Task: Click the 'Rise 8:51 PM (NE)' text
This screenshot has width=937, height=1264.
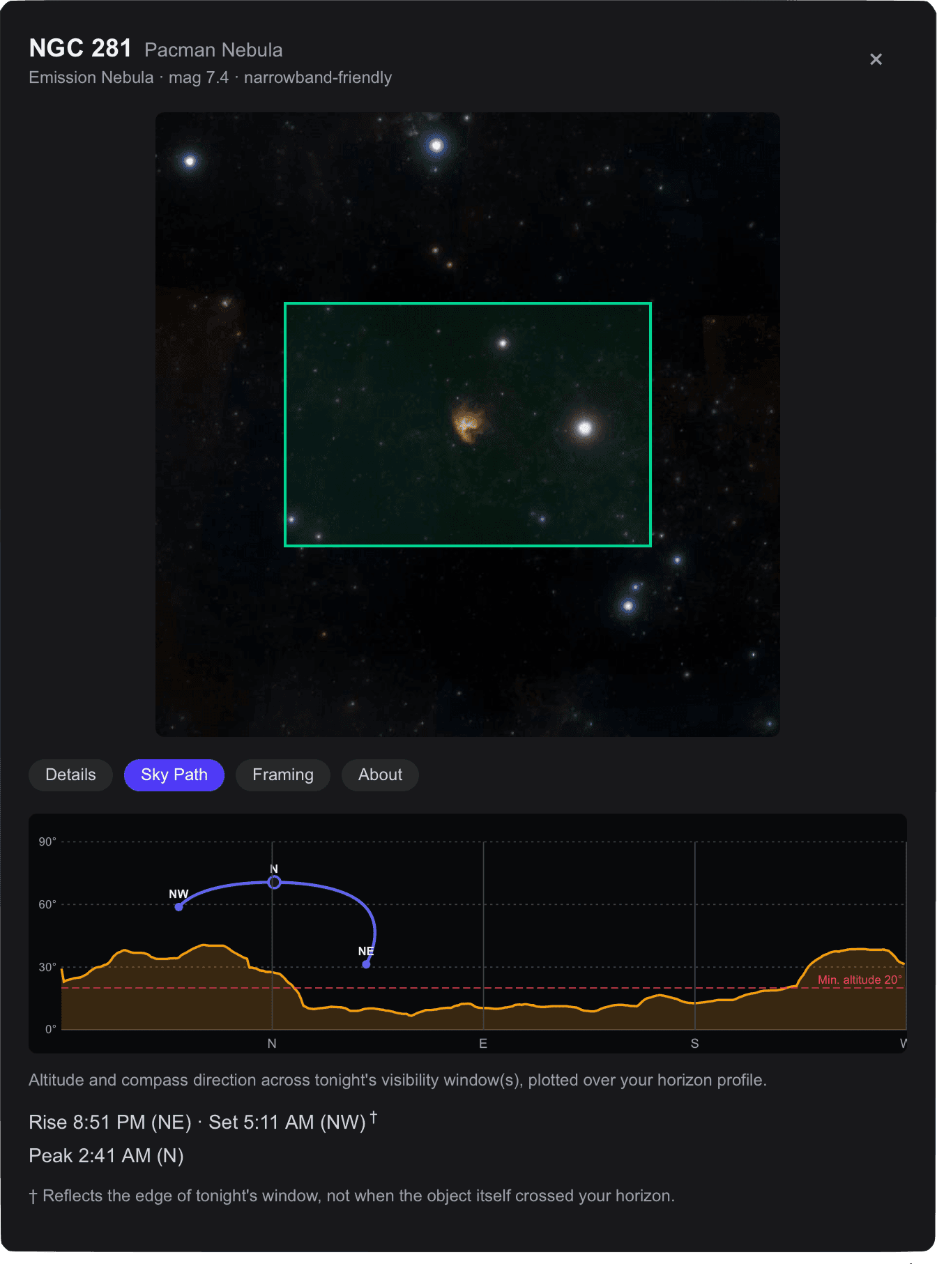Action: point(110,1122)
